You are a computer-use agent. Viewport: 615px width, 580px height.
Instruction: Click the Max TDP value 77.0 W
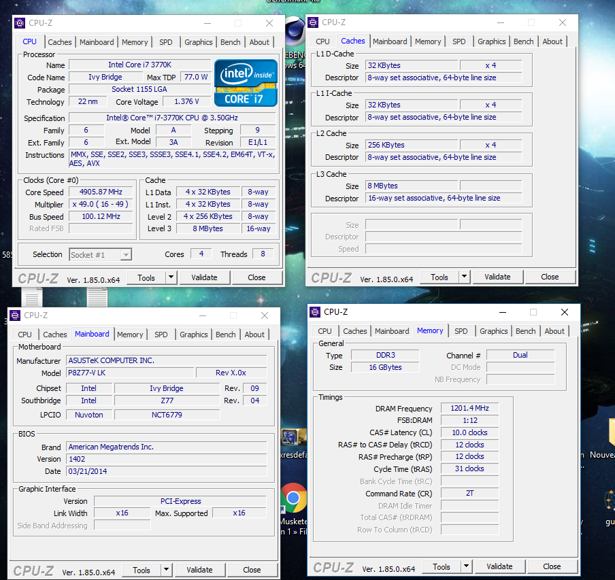(x=196, y=78)
